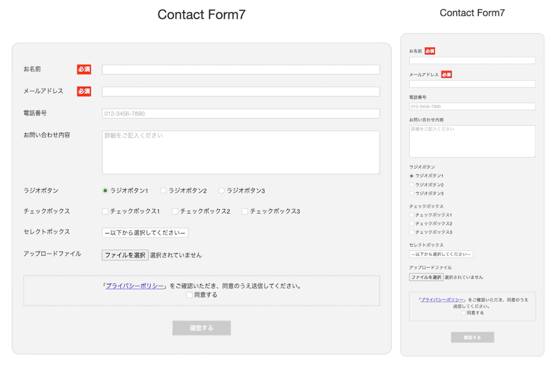Open the セレクトボックス dropdown in the wide form
549x366 pixels.
click(145, 233)
